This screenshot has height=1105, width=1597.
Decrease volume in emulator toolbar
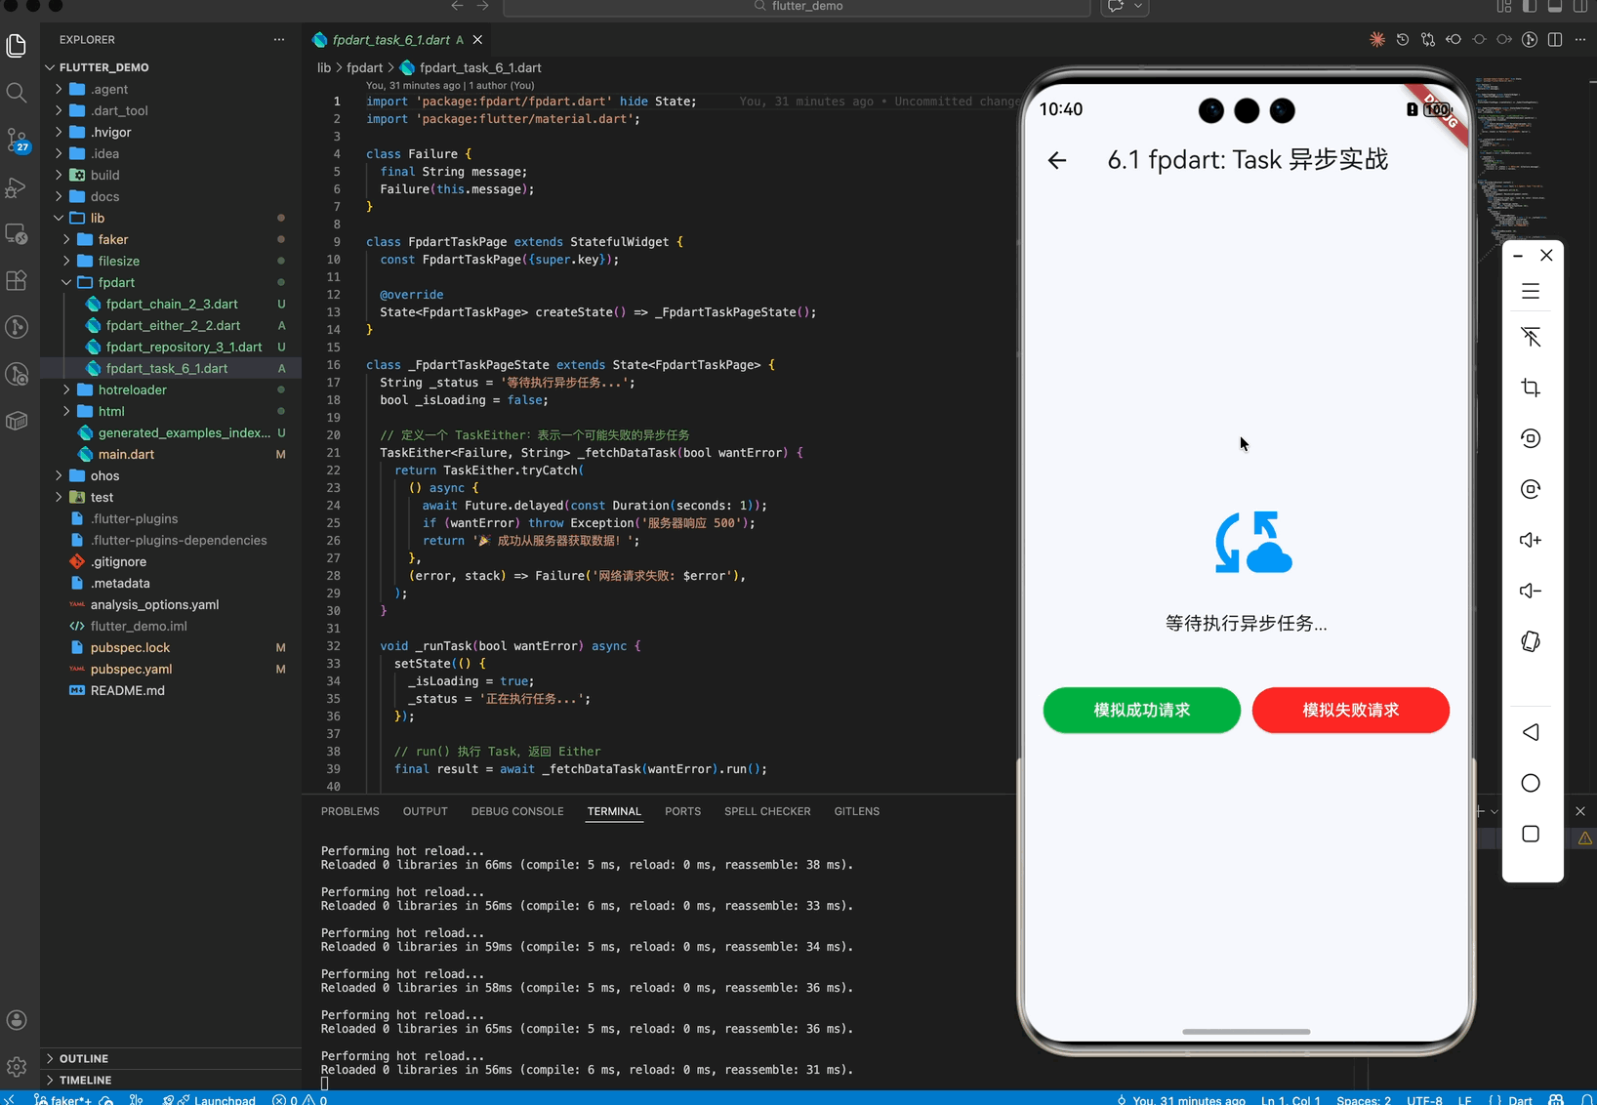click(1531, 591)
